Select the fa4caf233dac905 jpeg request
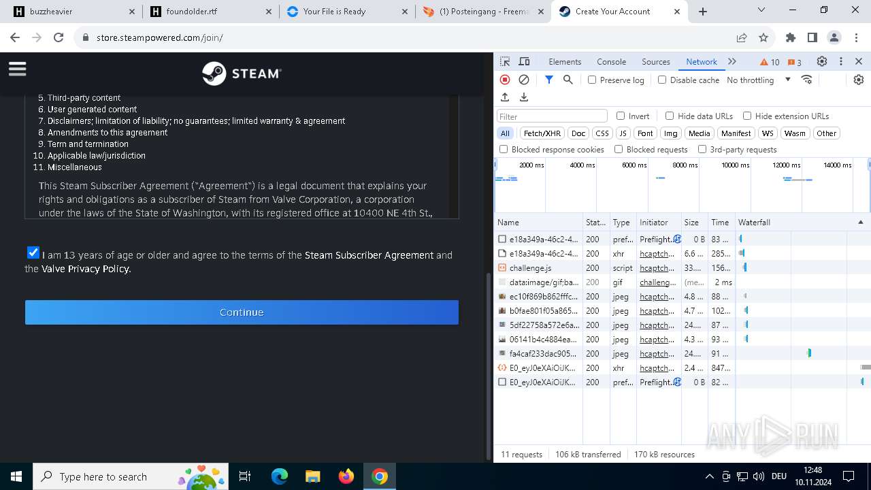This screenshot has width=871, height=490. (x=682, y=354)
